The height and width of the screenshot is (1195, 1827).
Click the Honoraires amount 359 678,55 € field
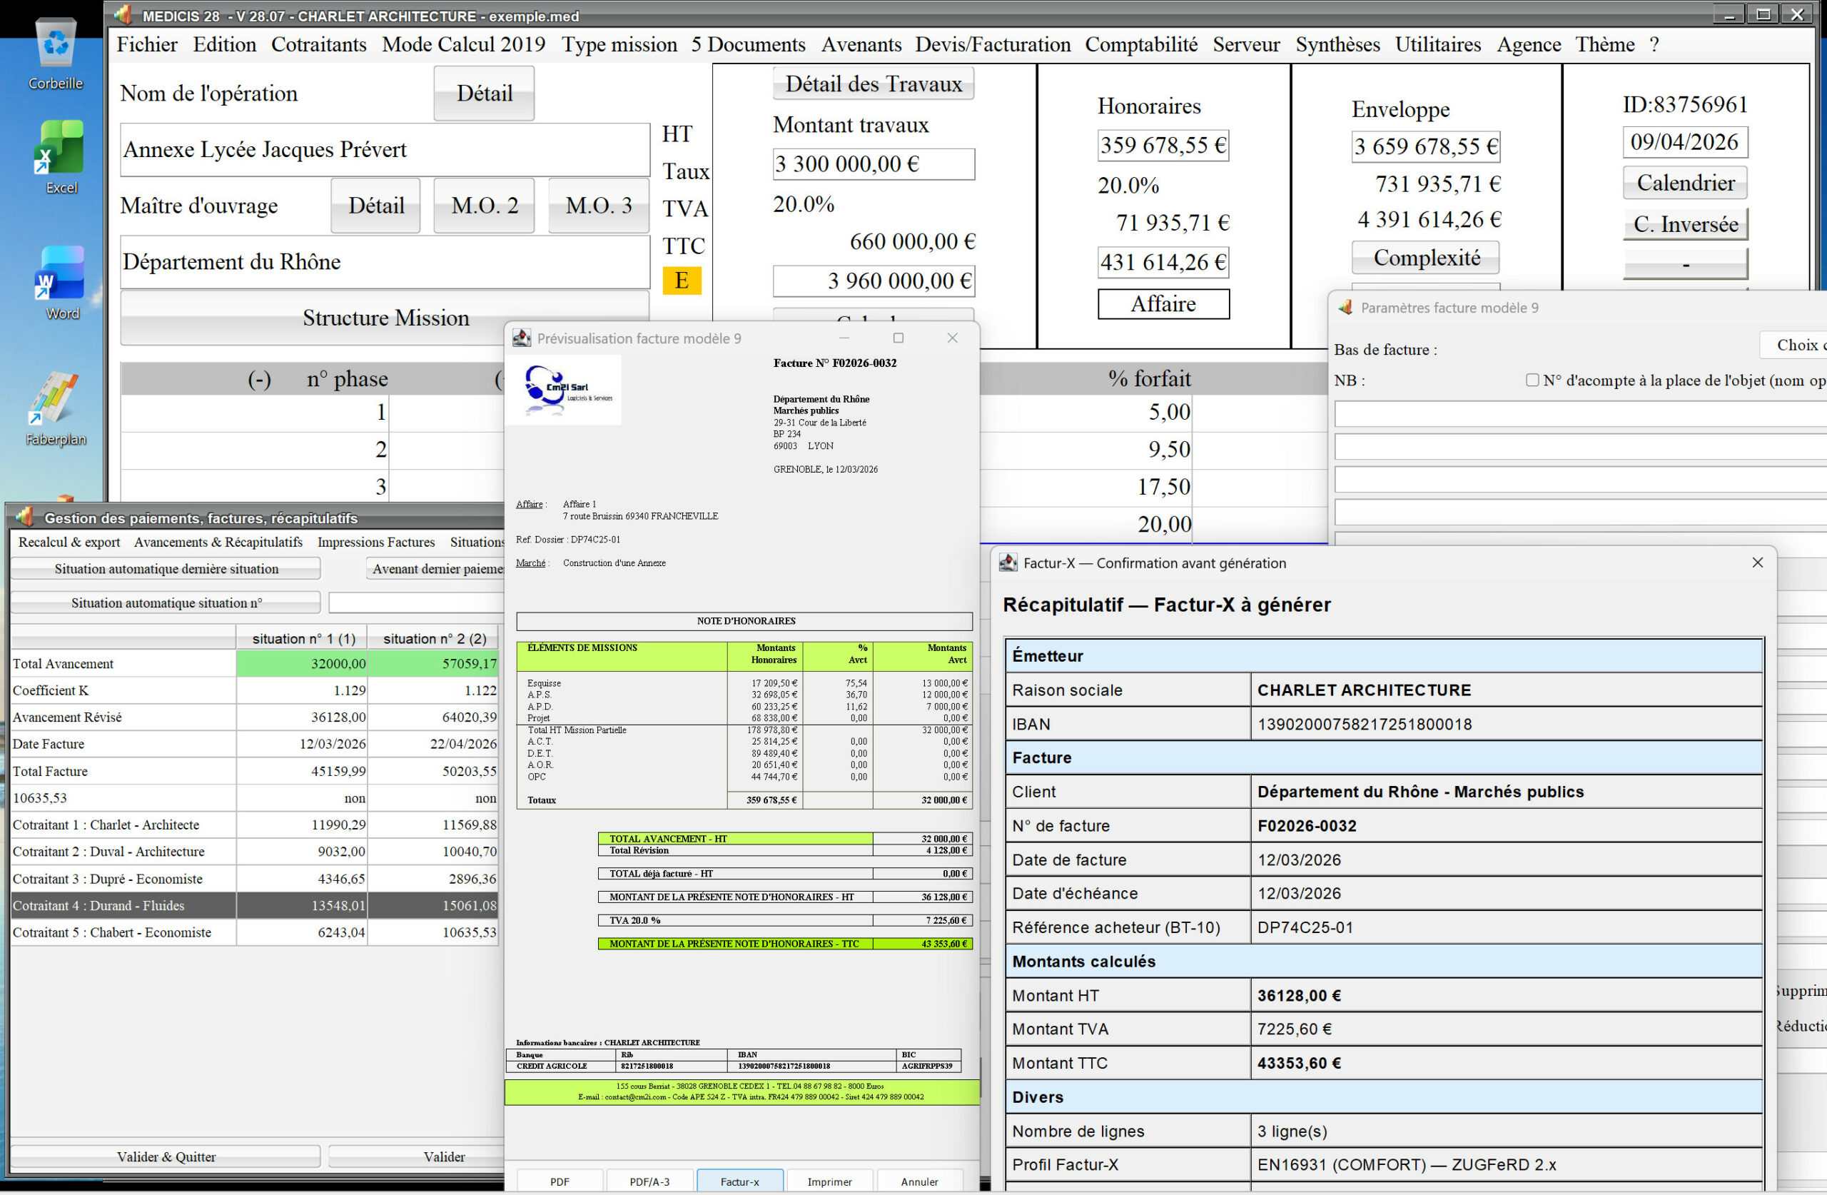1164,145
